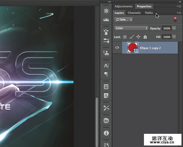This screenshot has width=183, height=147.
Task: Toggle lock transparent pixels
Action: 125,37
